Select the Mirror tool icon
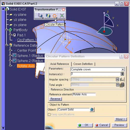Image resolution: width=130 pixels, height=130 pixels. pyautogui.click(x=48, y=15)
